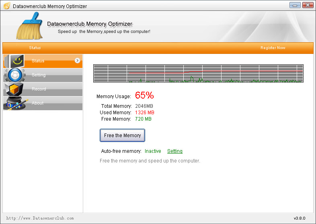
Task: Open the green Setting link for auto-free memory
Action: (x=175, y=151)
